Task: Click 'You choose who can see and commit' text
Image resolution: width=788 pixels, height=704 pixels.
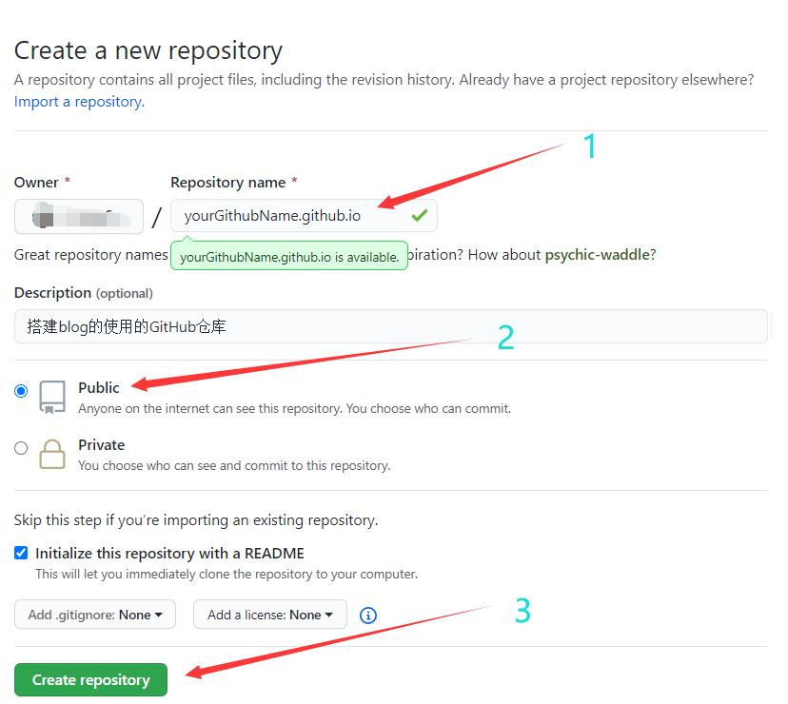Action: click(x=234, y=466)
